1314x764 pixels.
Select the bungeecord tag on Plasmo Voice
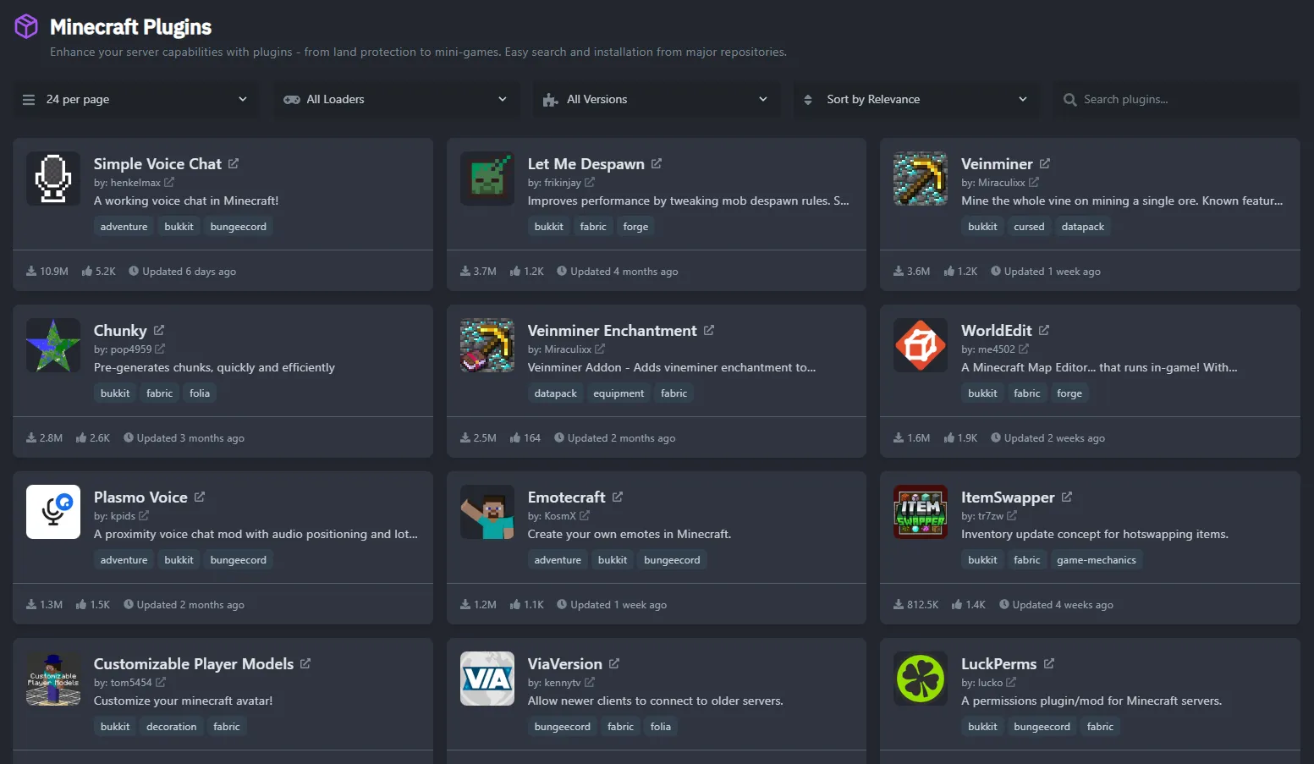tap(238, 559)
